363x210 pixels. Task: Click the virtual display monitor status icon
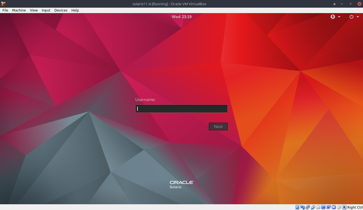[323, 207]
